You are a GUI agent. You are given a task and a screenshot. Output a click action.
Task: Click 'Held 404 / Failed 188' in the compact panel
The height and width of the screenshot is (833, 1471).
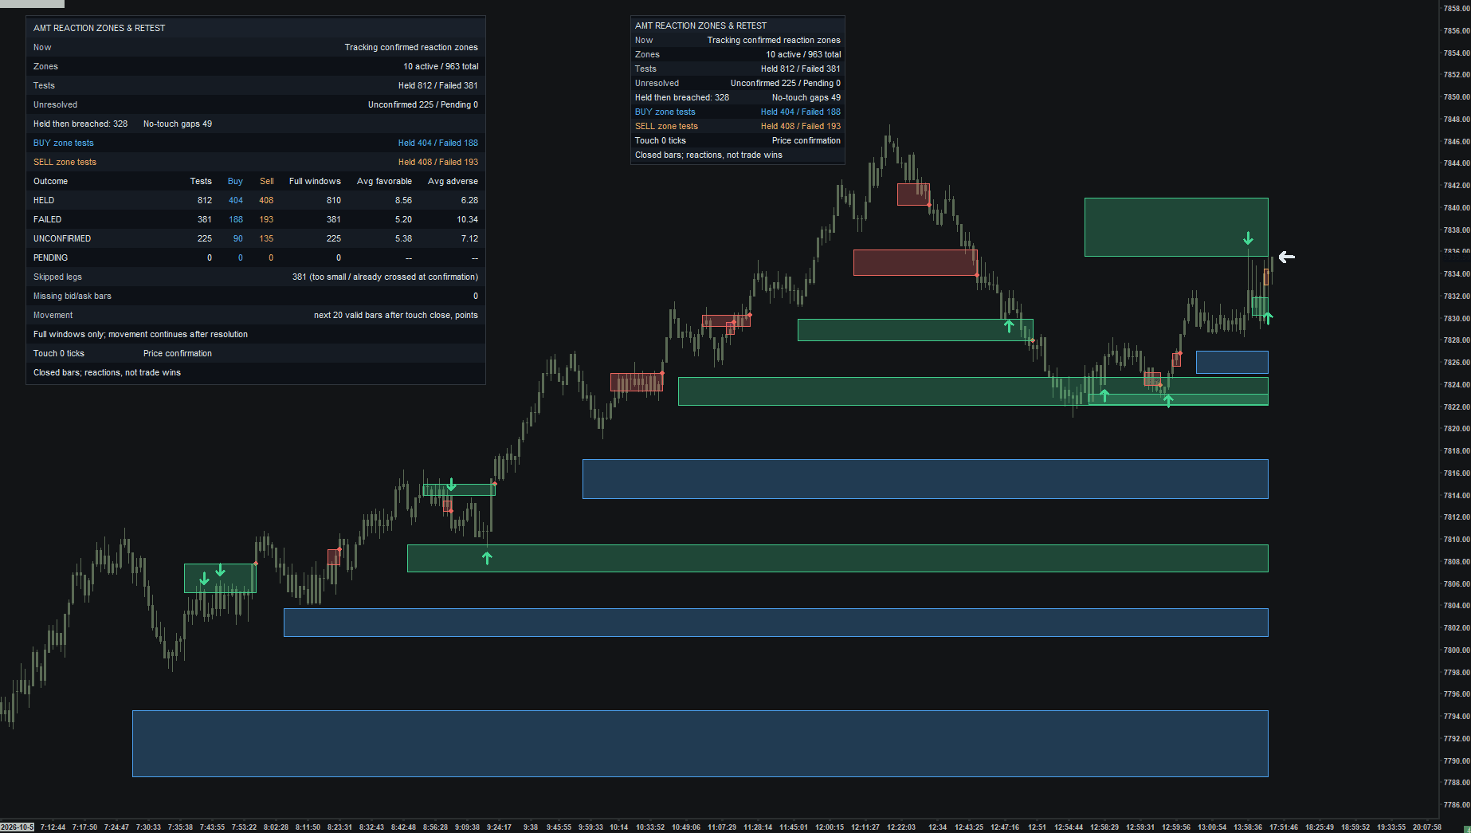[x=800, y=112]
